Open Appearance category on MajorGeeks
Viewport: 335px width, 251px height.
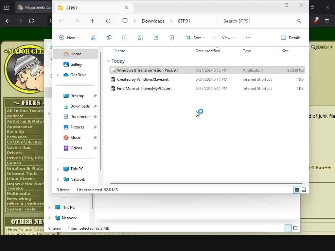(19, 126)
